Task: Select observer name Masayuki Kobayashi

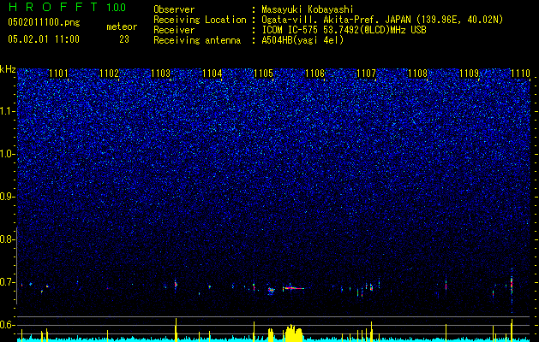Action: 308,9
